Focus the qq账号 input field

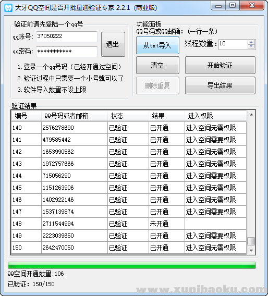[x=67, y=36]
